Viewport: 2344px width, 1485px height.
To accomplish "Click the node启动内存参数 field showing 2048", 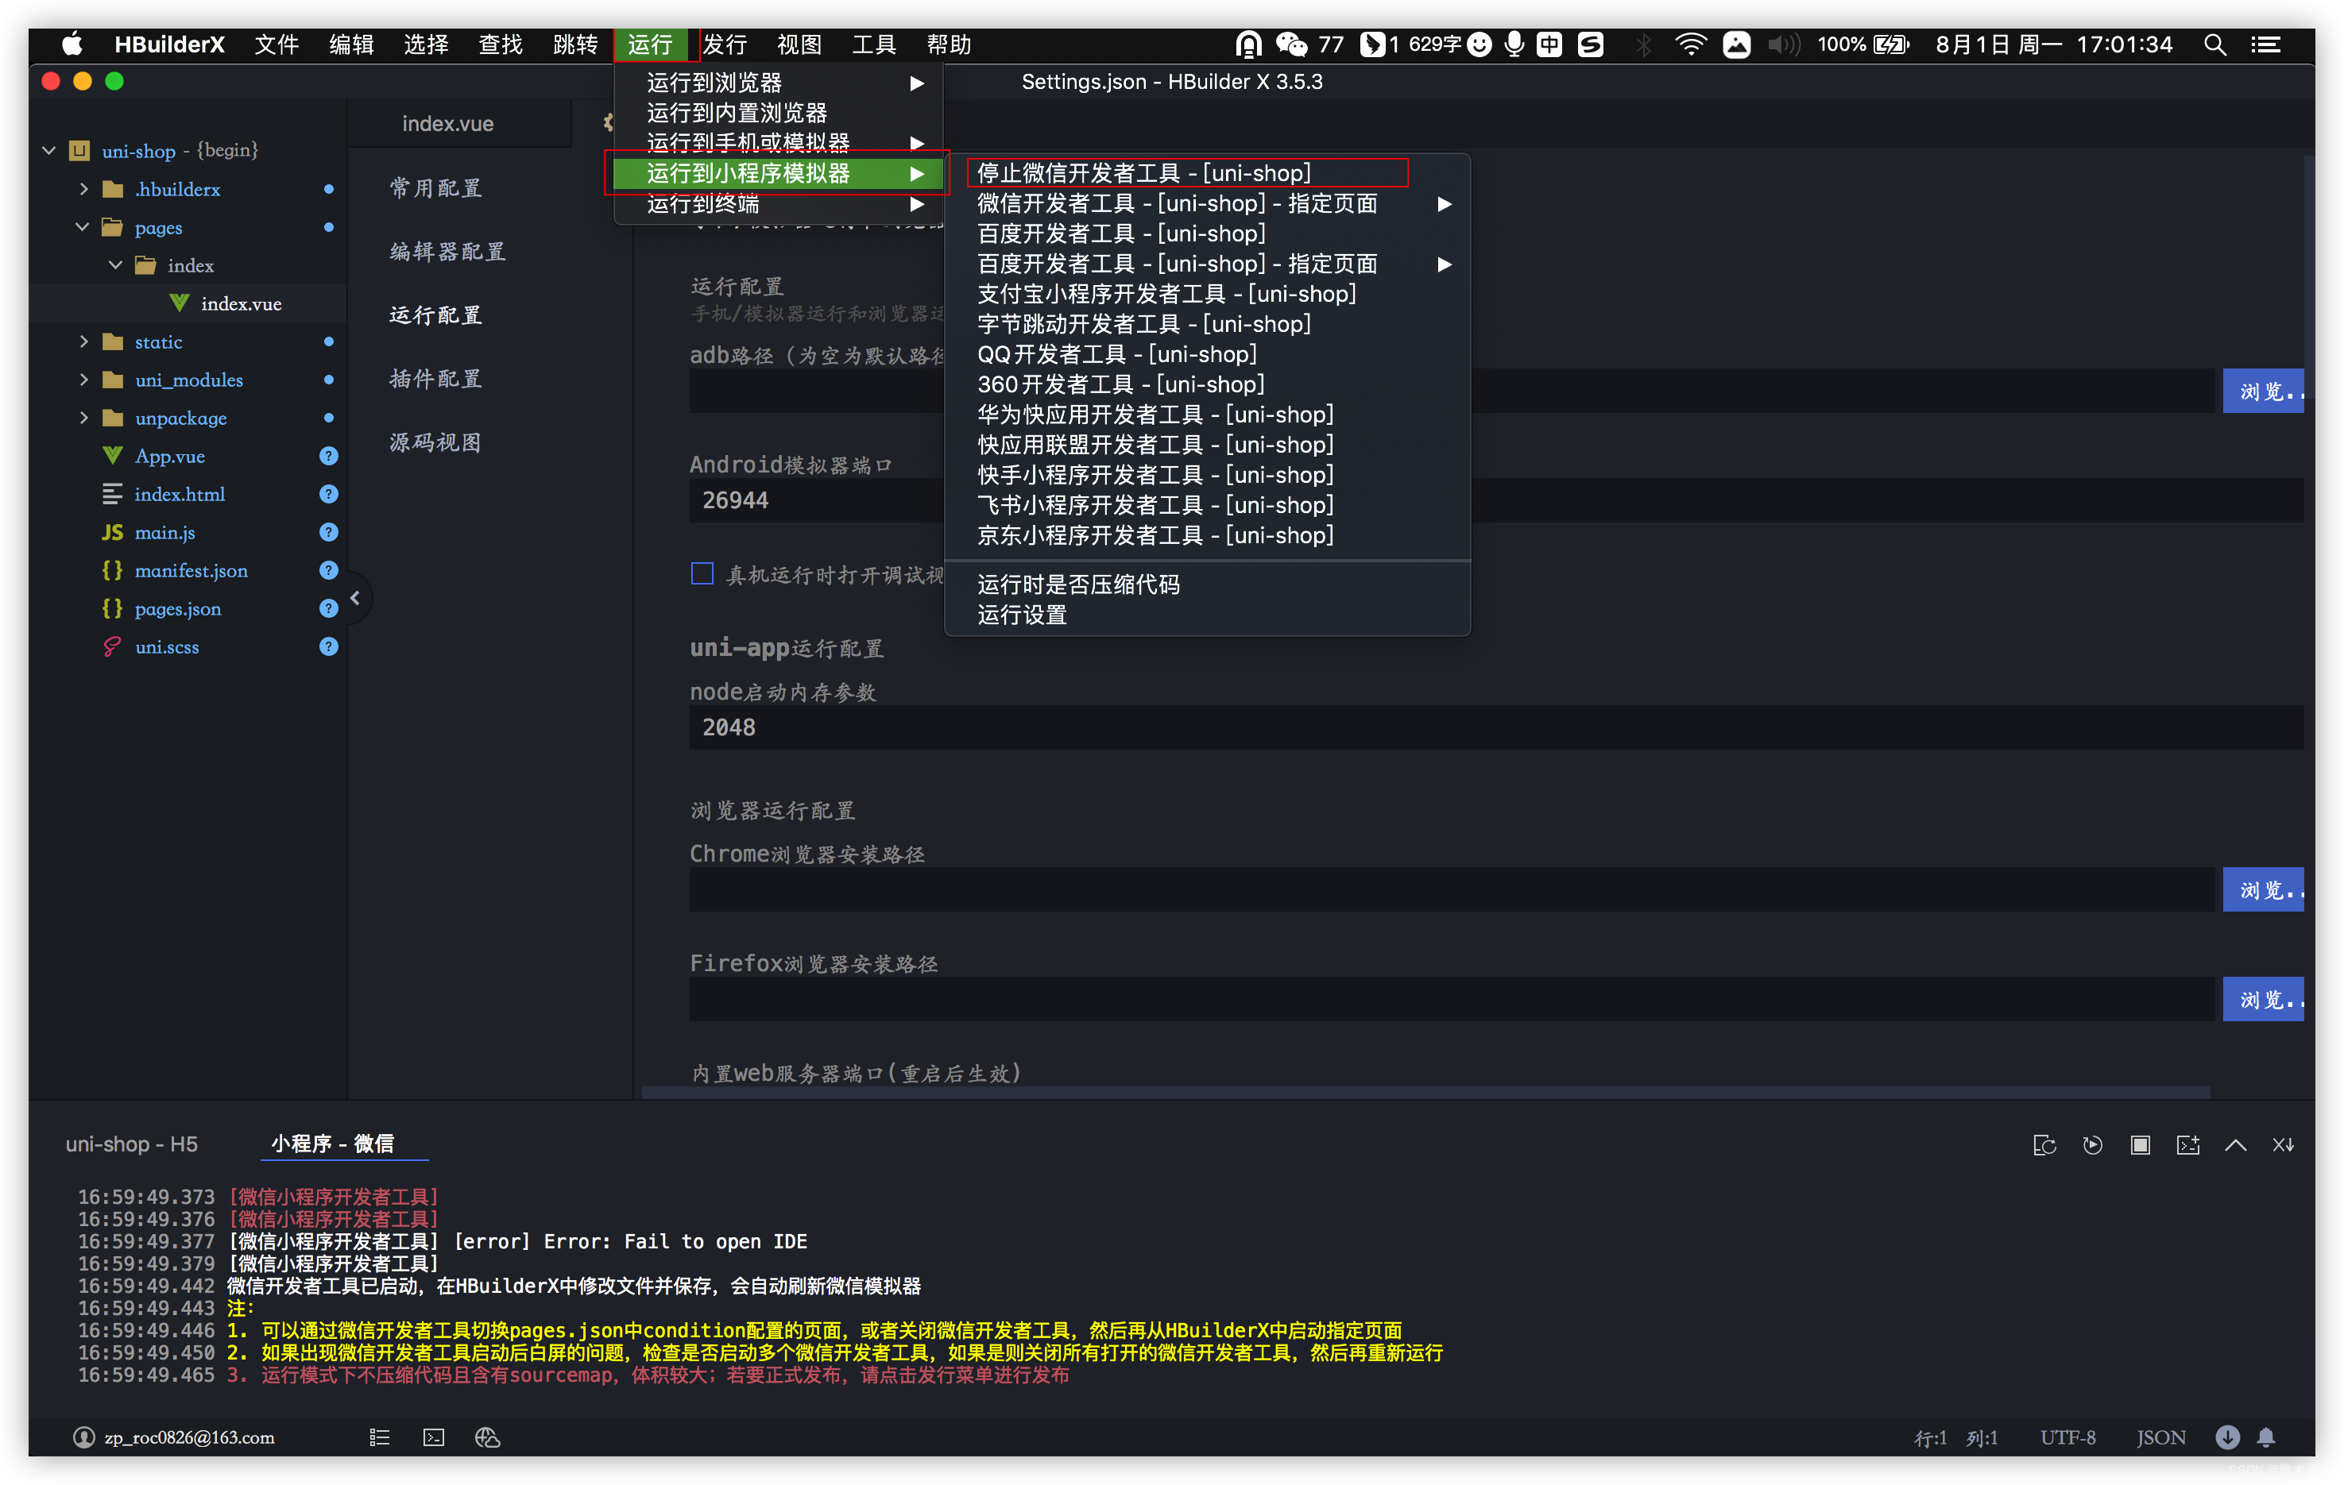I will 1497,727.
